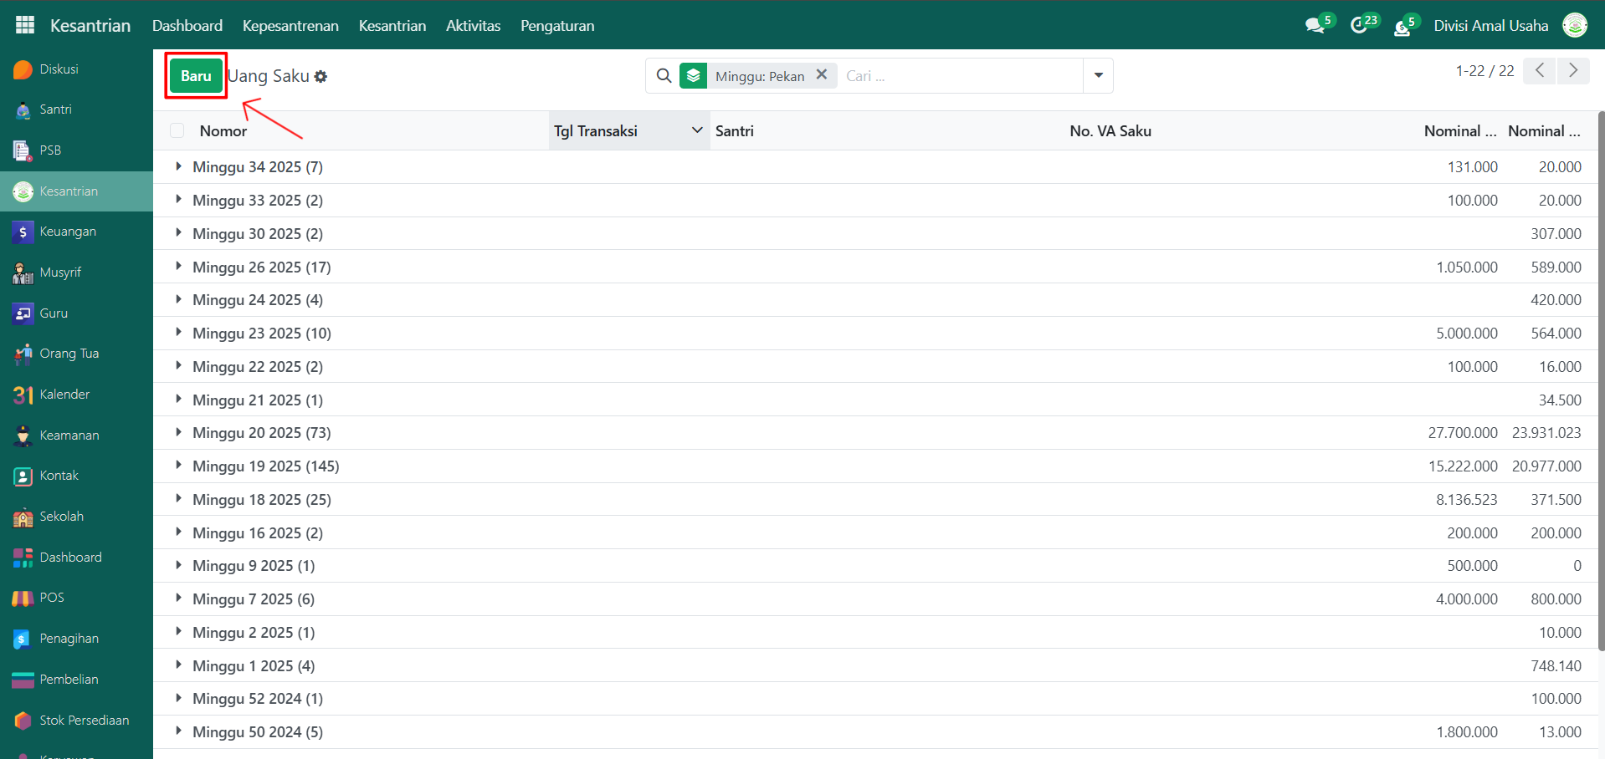Click the search magnifier icon

coord(664,76)
